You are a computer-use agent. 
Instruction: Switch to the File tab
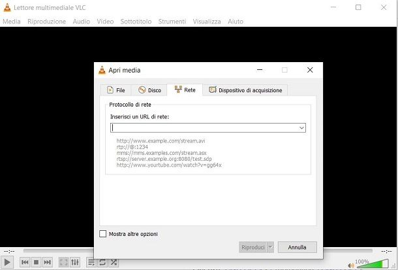[x=116, y=90]
